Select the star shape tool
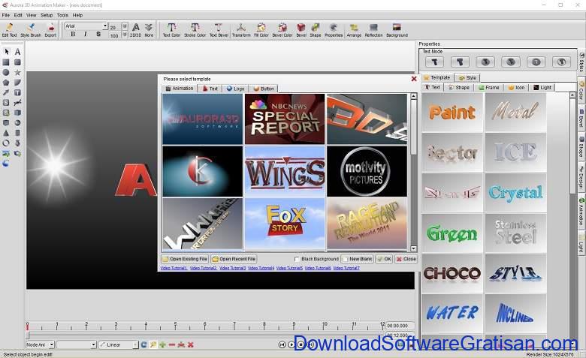Viewport: 586px width, 358px height. 17,72
